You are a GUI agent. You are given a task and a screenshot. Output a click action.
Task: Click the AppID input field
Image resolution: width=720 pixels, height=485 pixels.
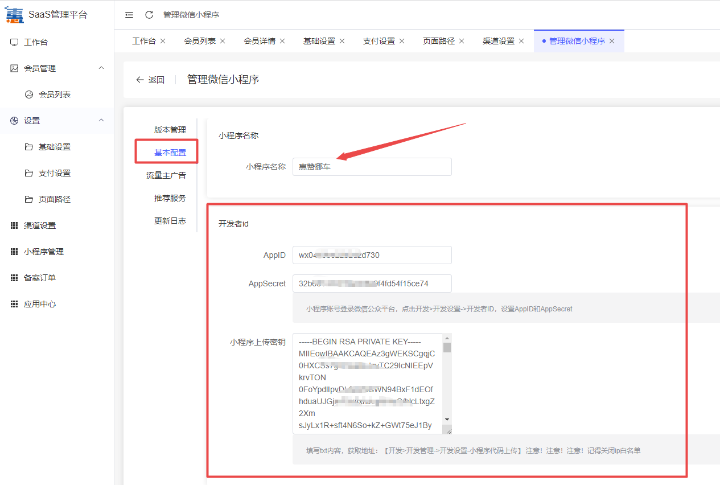372,255
